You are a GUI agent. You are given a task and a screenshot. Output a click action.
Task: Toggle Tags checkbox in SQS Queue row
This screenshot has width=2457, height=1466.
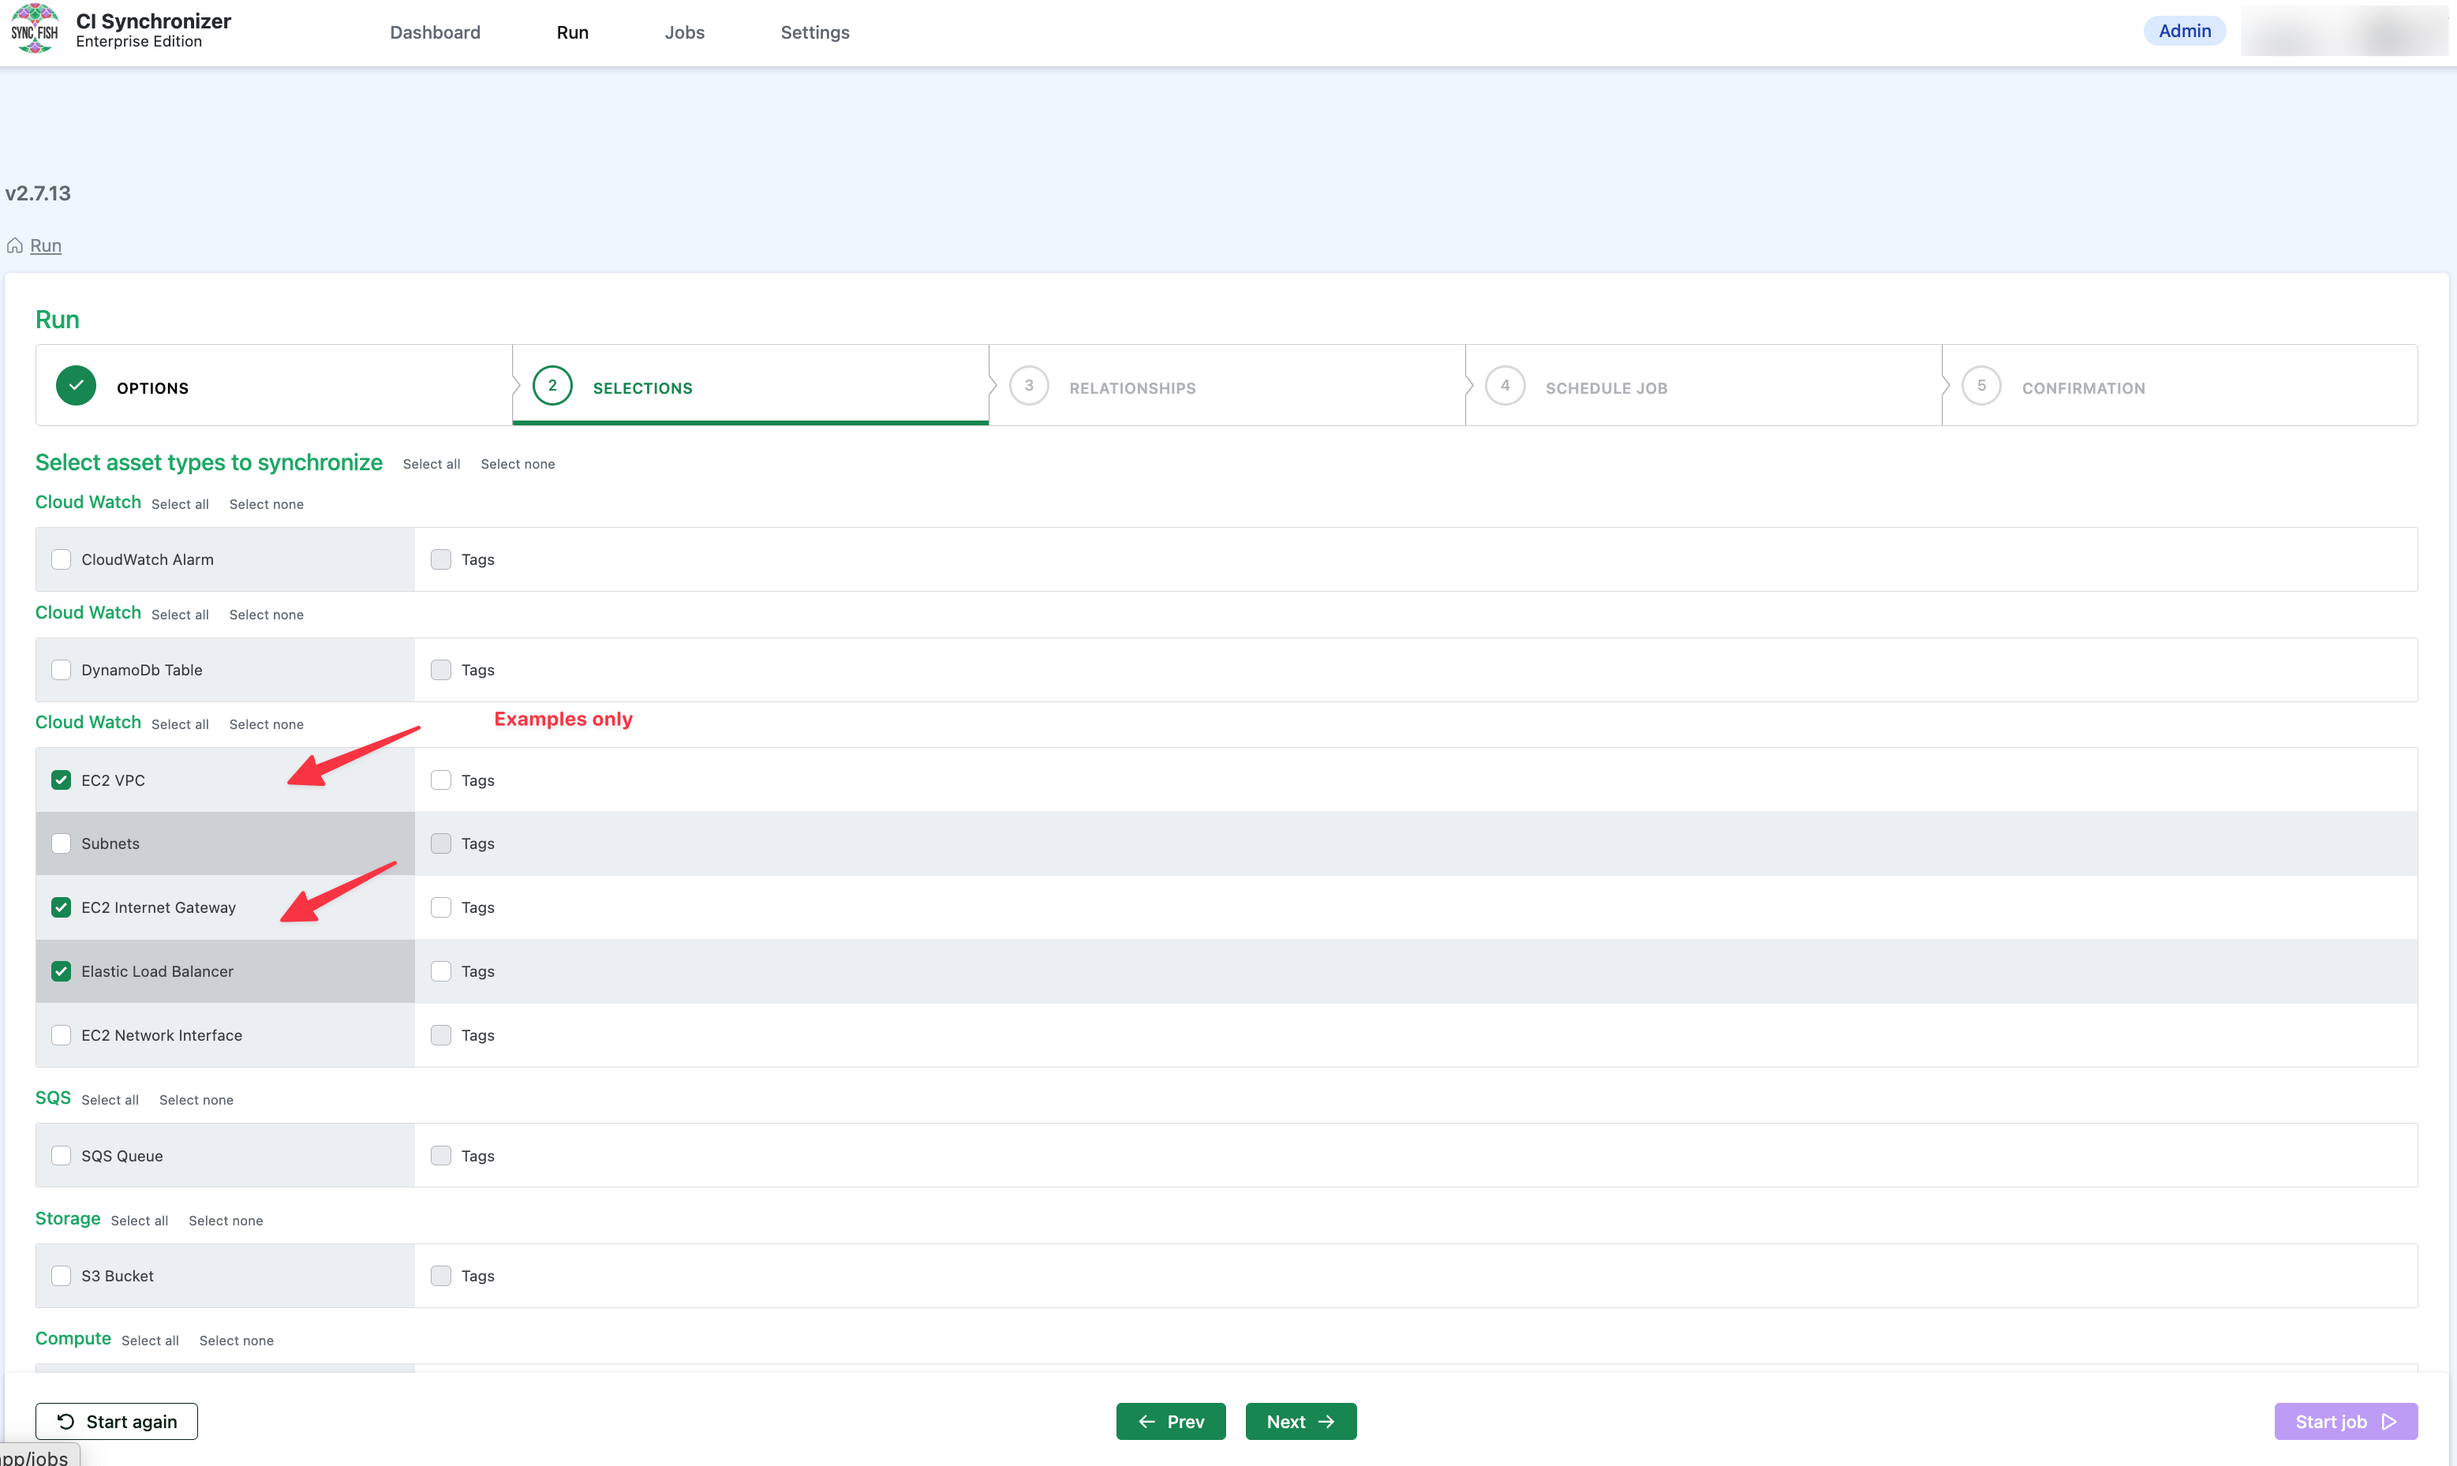click(x=440, y=1157)
